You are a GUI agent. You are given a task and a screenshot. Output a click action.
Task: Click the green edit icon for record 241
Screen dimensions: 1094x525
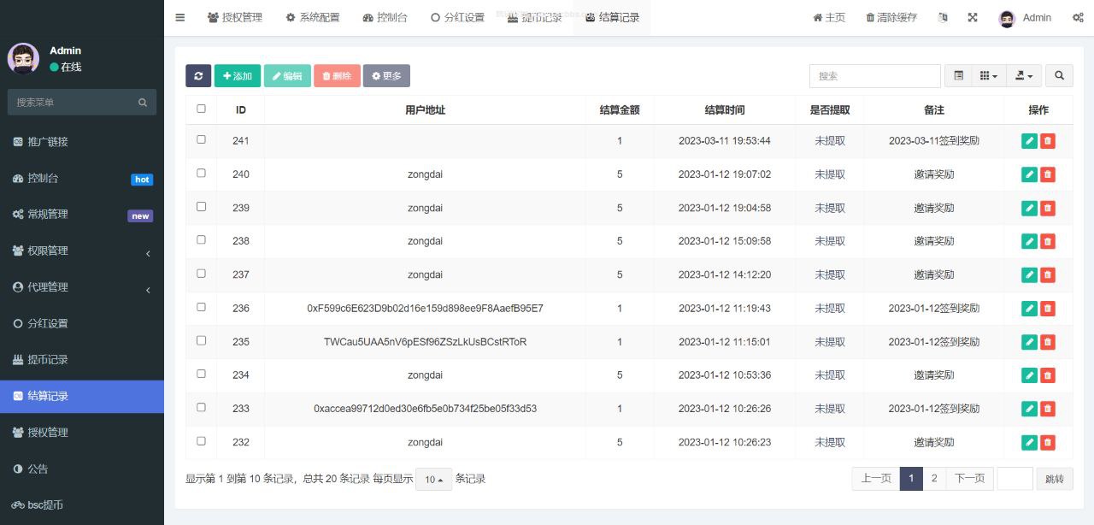click(1029, 141)
